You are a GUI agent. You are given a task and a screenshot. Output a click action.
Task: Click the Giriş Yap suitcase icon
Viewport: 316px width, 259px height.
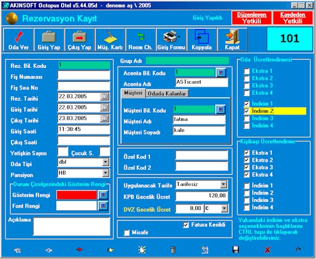pyautogui.click(x=49, y=36)
